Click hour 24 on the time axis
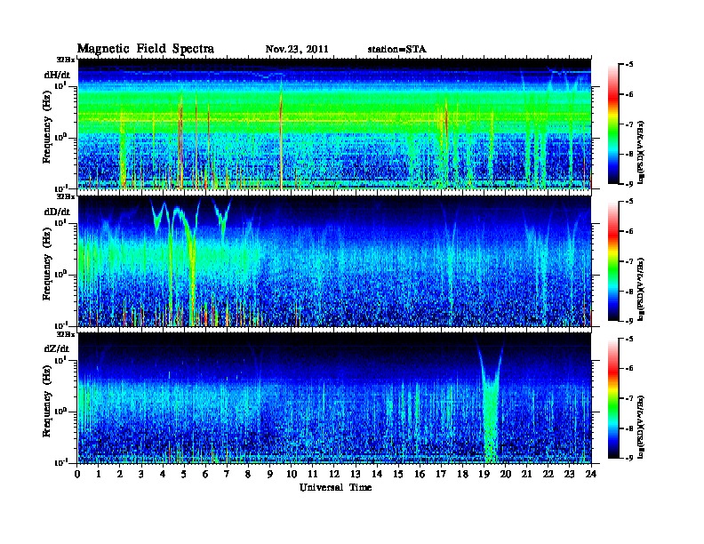This screenshot has height=544, width=704. [591, 475]
